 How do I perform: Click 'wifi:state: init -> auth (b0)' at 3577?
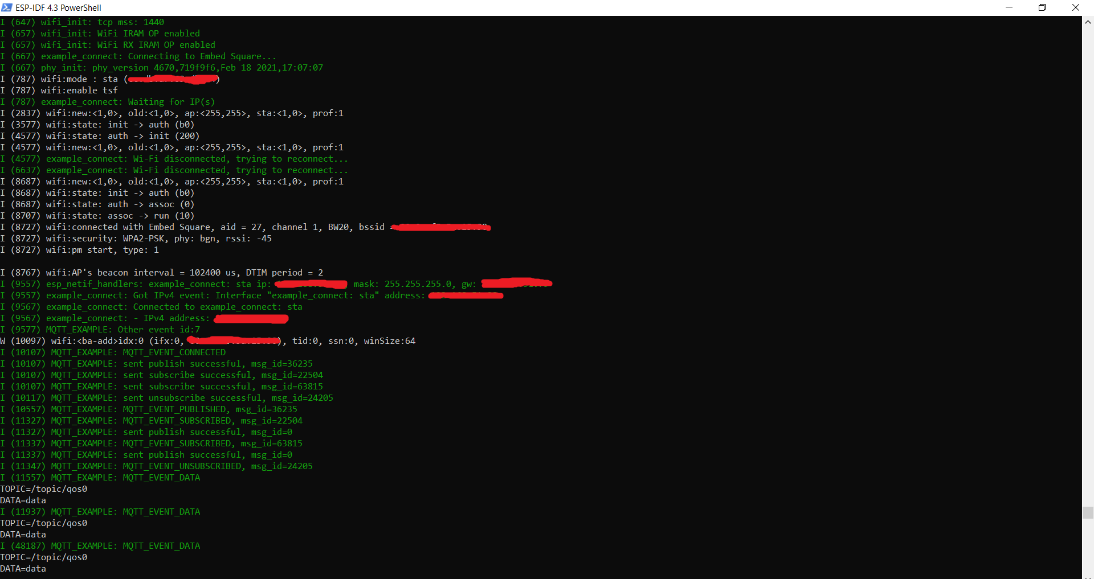(97, 125)
